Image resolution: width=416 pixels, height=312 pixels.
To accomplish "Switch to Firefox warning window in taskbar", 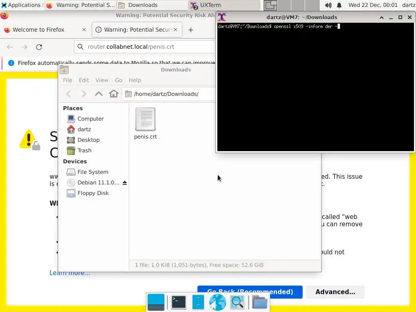I will coord(81,5).
